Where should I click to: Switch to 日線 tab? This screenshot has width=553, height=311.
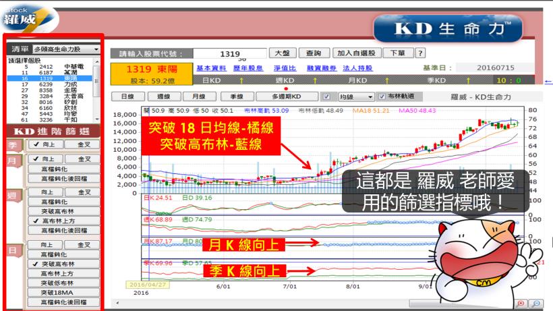click(x=127, y=96)
